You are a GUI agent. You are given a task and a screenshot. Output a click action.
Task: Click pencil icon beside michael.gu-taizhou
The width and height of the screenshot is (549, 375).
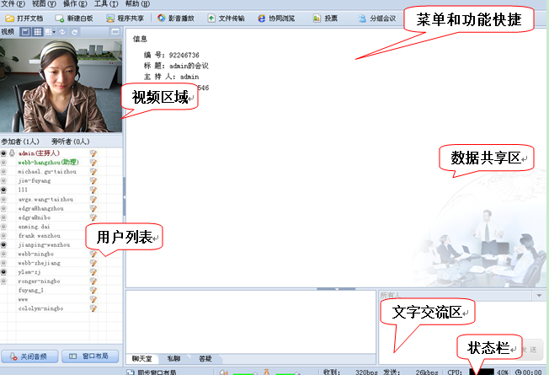coord(93,171)
